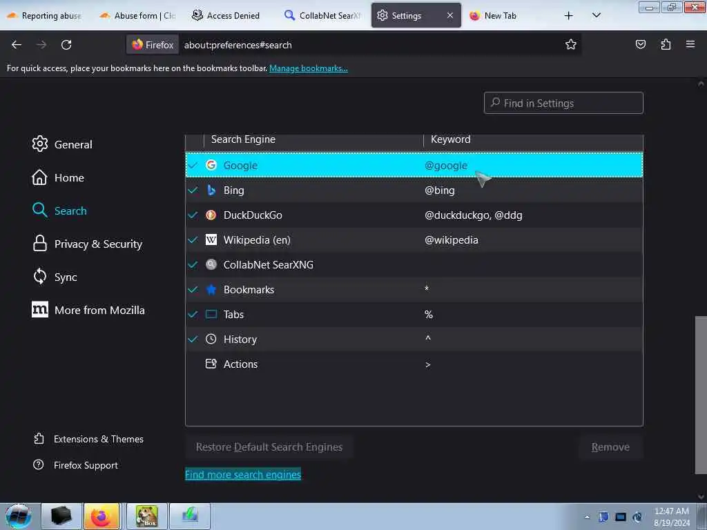Open a new tab with plus button
The width and height of the screenshot is (707, 530).
569,15
